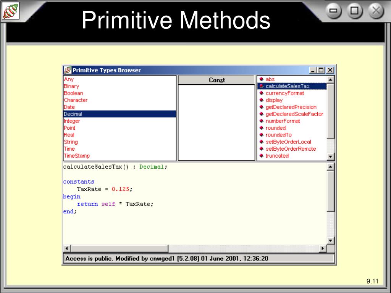This screenshot has width=391, height=293.
Task: Open the numberFormat method name
Action: (283, 121)
